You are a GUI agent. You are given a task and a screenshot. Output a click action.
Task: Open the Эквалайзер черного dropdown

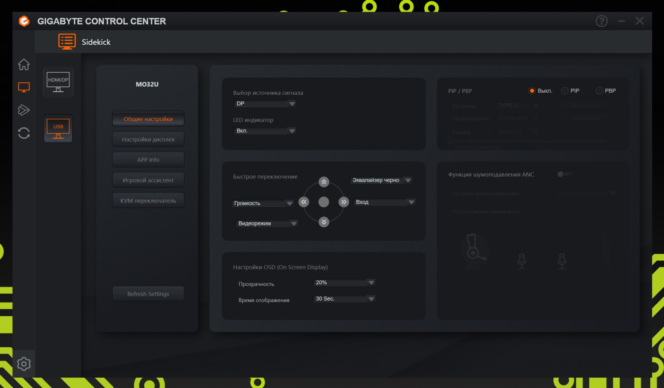click(381, 180)
